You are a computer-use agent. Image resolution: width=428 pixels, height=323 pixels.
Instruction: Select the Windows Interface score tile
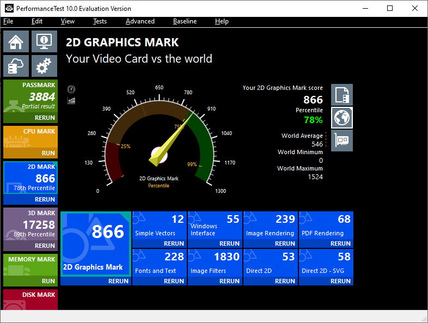click(215, 226)
